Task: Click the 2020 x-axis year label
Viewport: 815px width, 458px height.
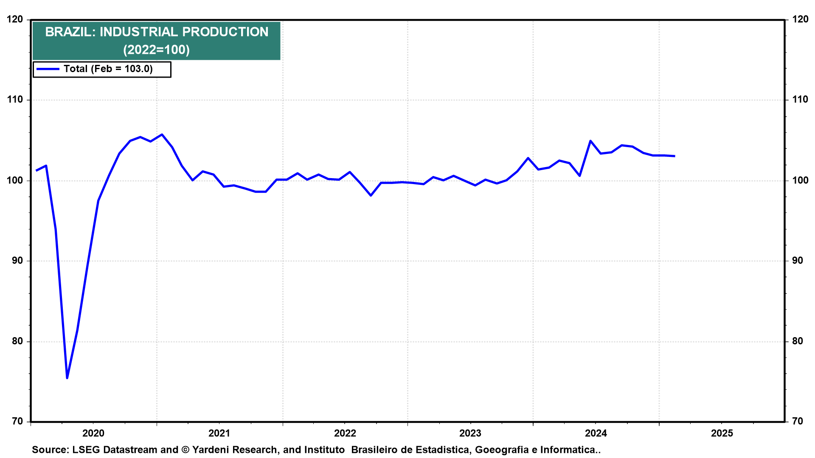Action: 93,433
